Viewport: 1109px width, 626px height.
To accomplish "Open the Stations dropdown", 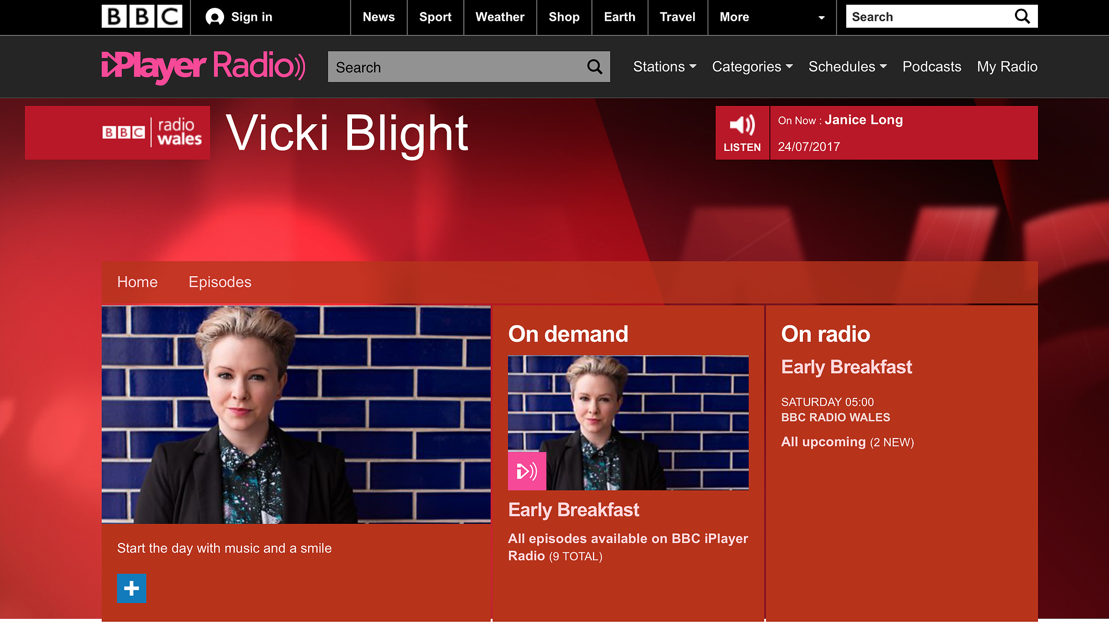I will (664, 67).
